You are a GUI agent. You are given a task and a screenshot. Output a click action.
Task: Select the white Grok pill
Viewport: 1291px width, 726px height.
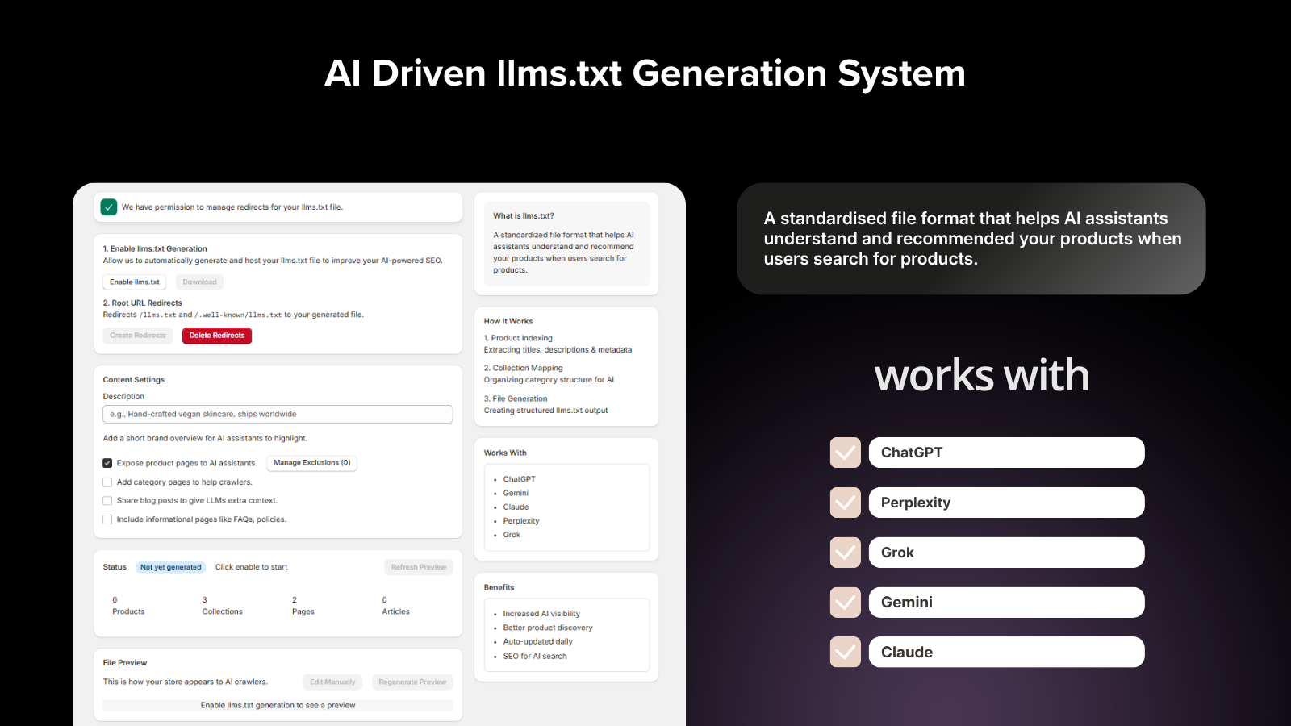[x=1007, y=553]
